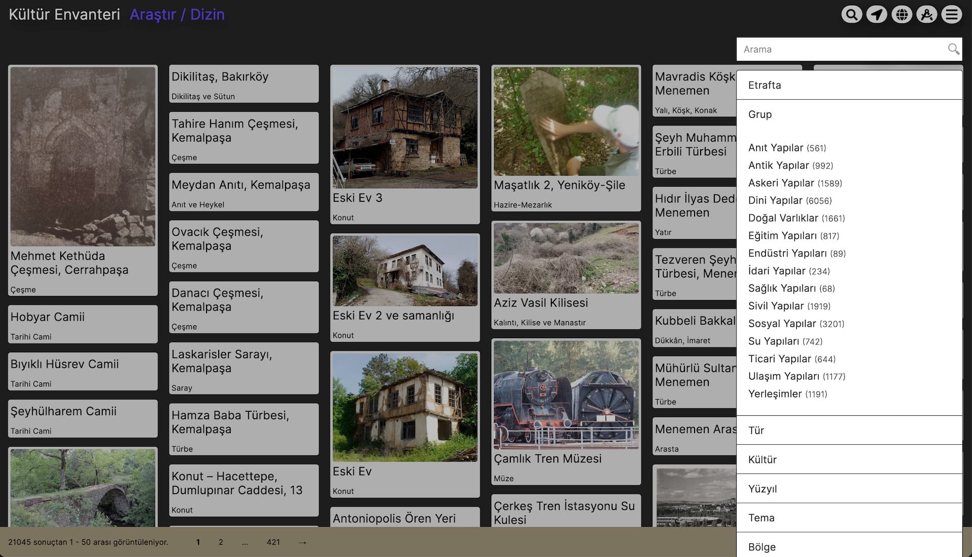Open the Dikilitaş, Bakırköy card
The height and width of the screenshot is (557, 972).
pyautogui.click(x=244, y=84)
